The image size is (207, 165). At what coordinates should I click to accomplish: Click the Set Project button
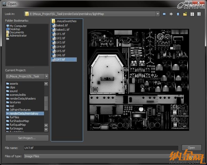tap(27, 138)
